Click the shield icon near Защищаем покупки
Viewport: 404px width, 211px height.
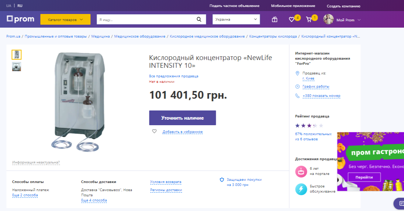(222, 180)
